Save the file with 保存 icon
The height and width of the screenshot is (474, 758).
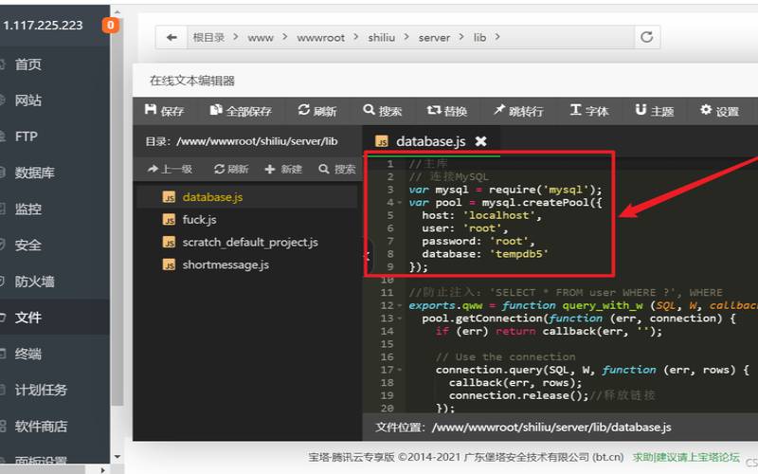(164, 111)
